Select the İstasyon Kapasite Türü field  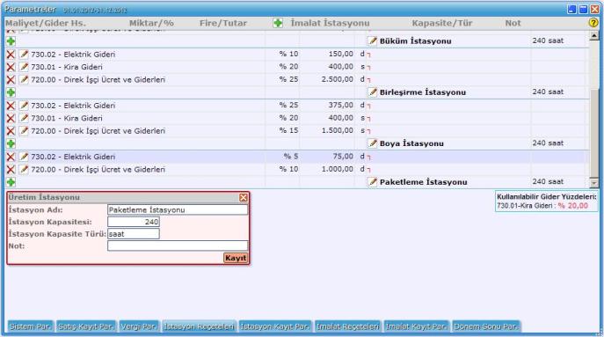coord(134,234)
